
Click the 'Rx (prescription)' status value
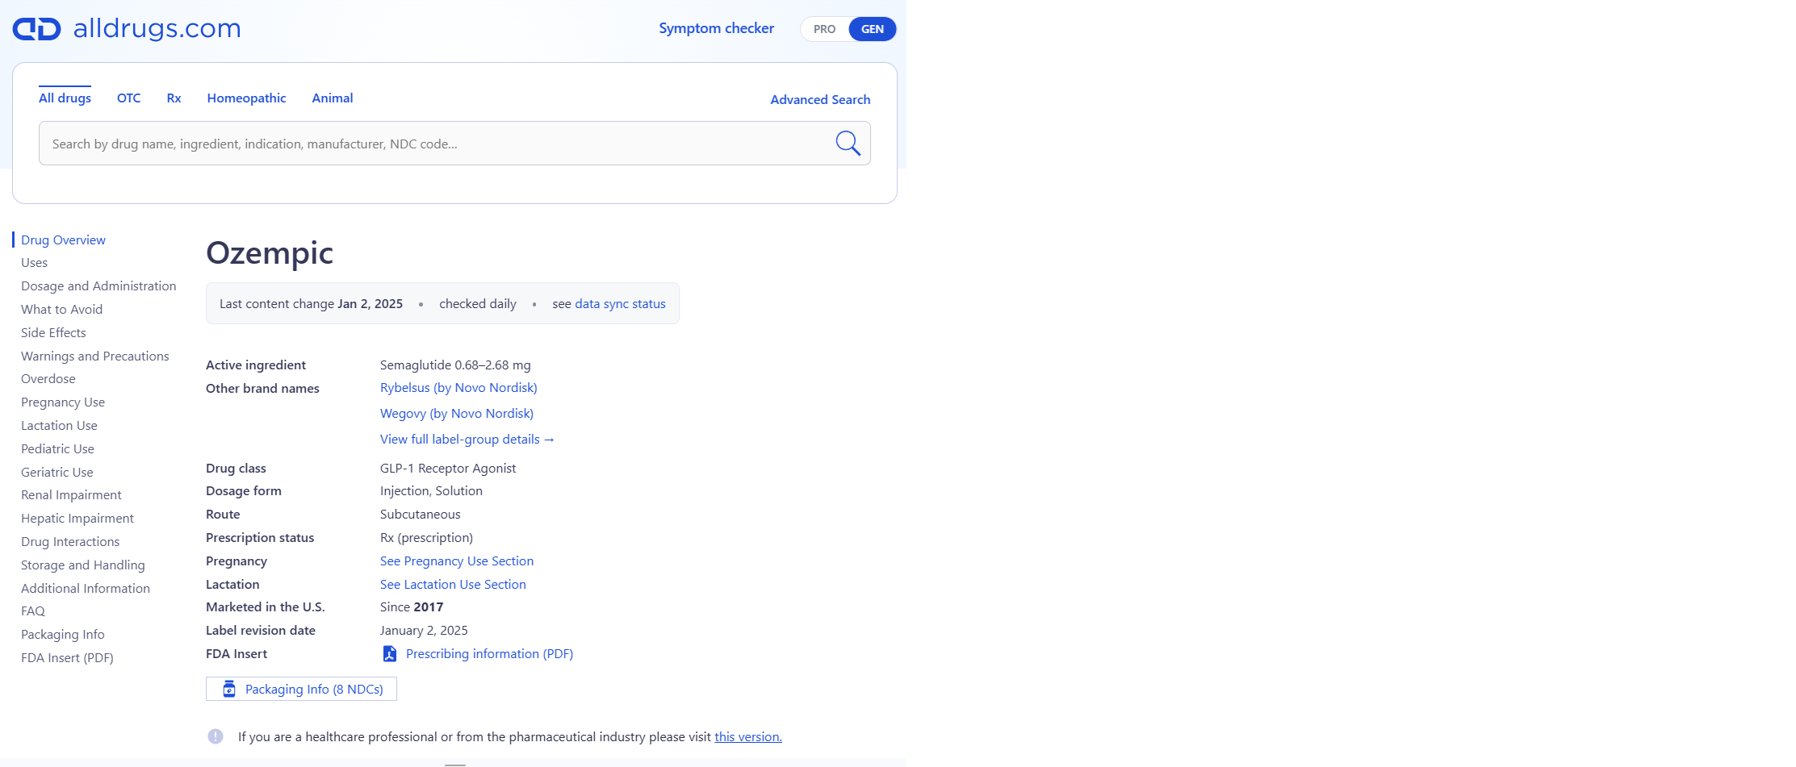pyautogui.click(x=426, y=538)
